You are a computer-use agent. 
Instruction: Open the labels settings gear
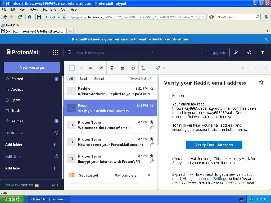coord(56,156)
